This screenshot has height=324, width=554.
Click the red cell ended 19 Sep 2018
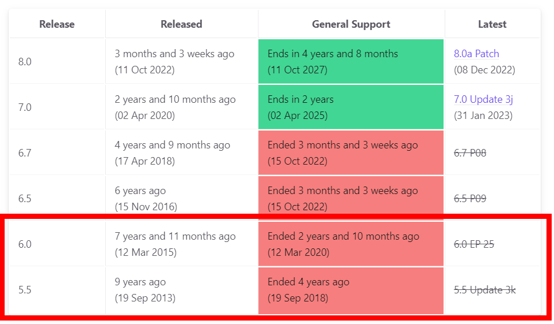tap(350, 290)
